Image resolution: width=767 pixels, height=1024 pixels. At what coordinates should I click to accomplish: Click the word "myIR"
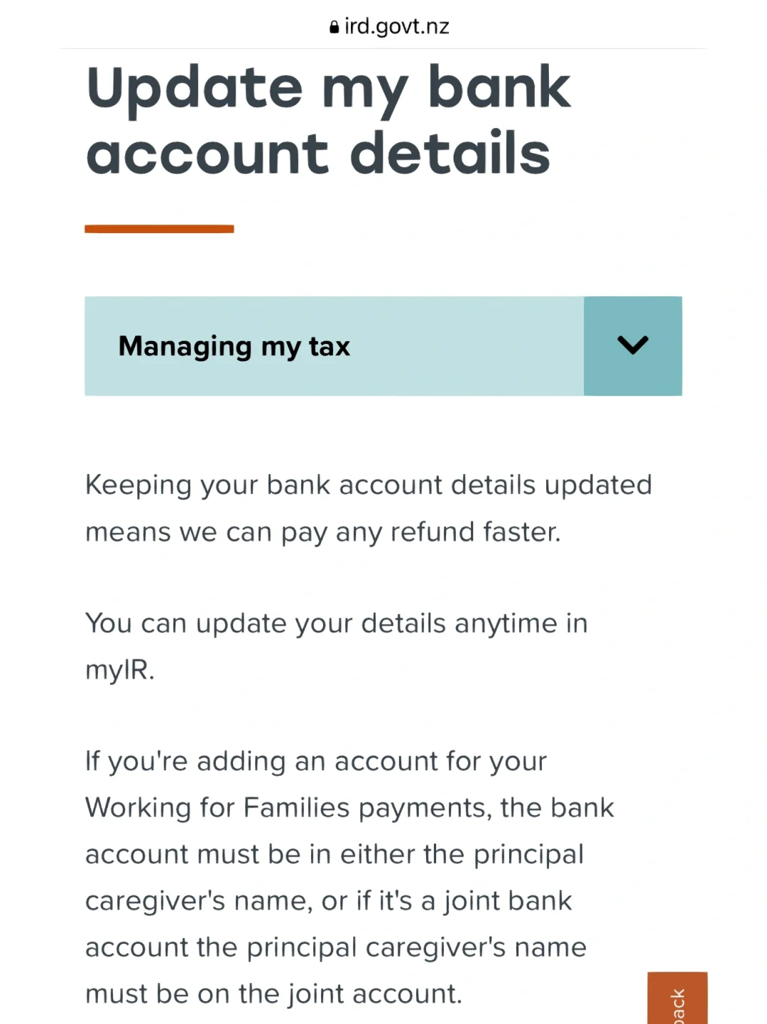tap(117, 670)
